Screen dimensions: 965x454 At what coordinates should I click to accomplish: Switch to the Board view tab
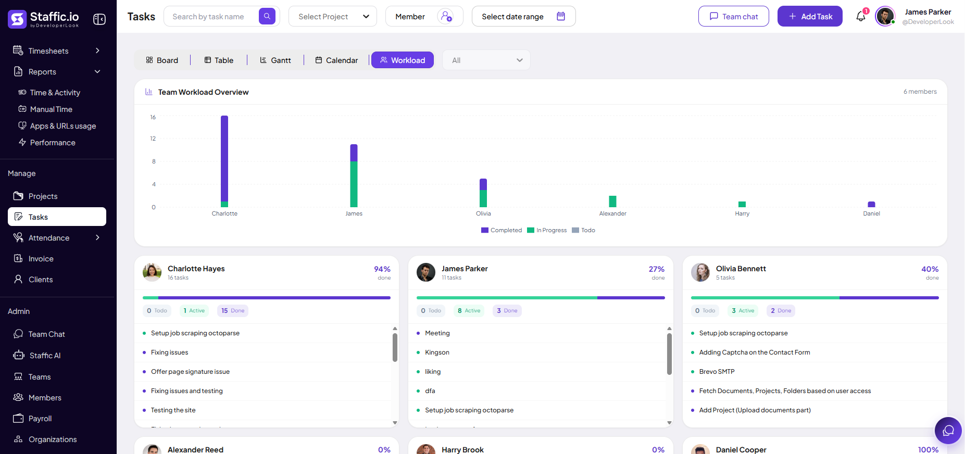coord(162,60)
